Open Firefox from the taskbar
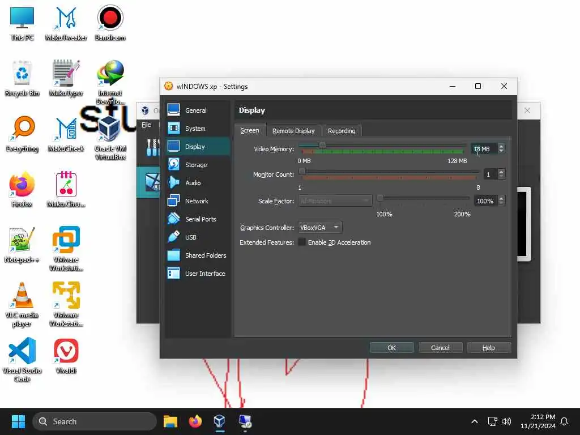This screenshot has height=435, width=580. coord(195,421)
